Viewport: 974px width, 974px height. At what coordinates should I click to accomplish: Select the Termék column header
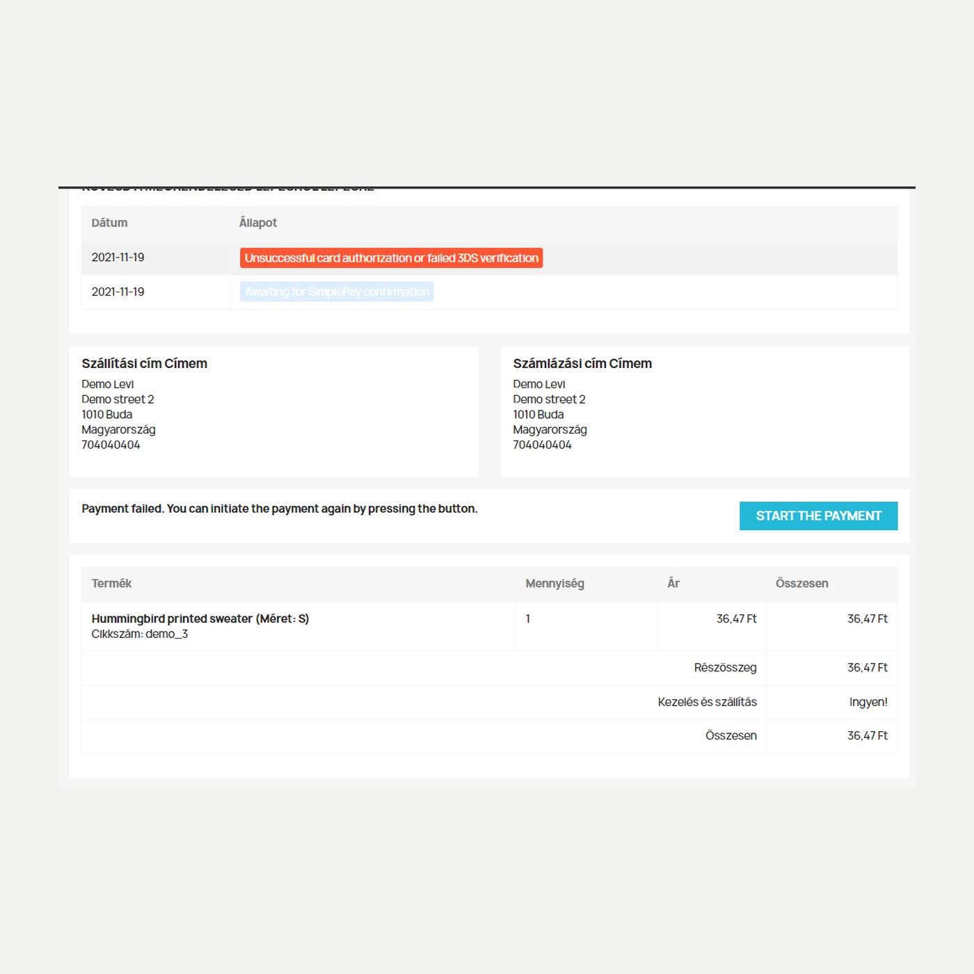111,583
